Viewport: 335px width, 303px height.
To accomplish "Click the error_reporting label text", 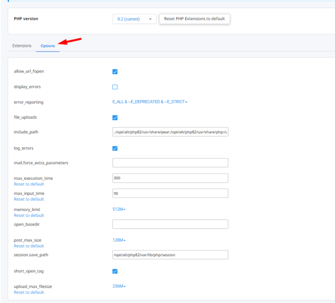I will point(29,102).
